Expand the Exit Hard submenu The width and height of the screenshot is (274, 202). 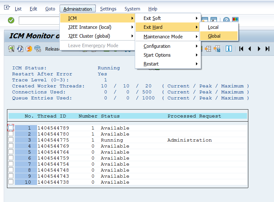coord(167,27)
